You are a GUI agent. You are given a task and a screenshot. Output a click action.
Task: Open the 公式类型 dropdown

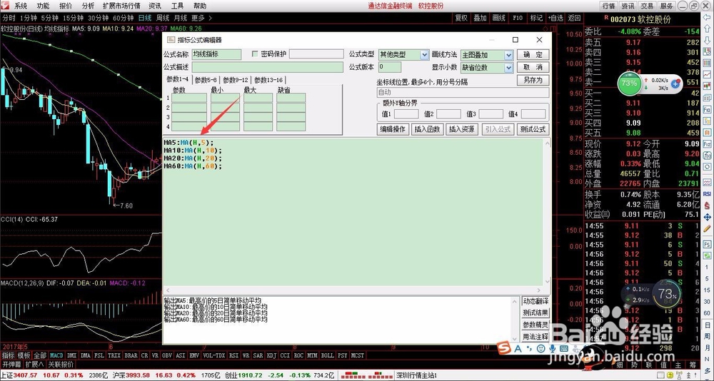point(424,55)
